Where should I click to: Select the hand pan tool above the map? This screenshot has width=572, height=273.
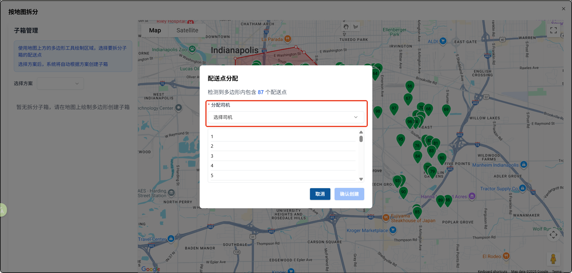(346, 27)
